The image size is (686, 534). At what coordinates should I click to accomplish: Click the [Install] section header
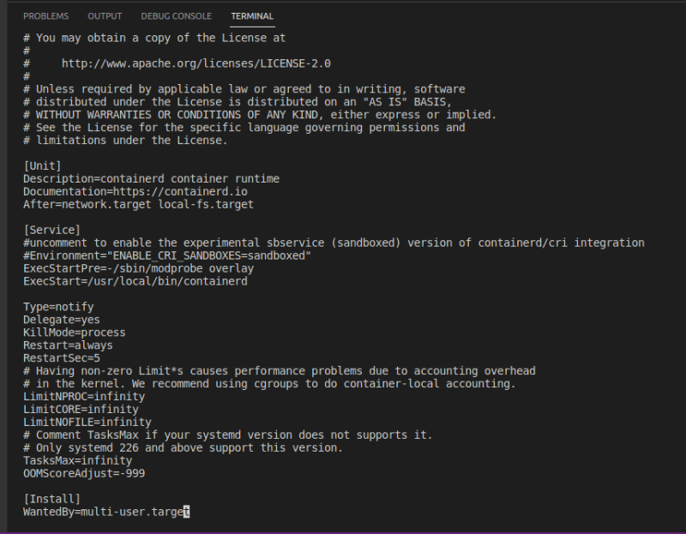coord(51,499)
